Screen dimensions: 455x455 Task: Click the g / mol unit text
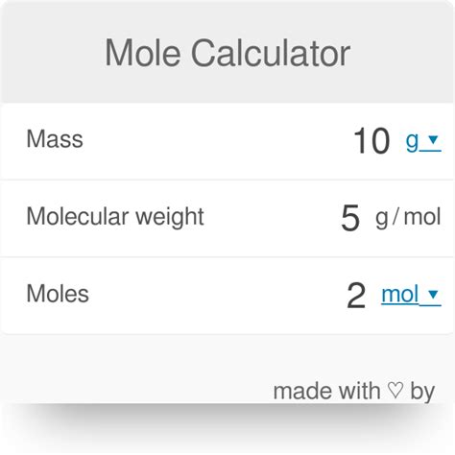[x=408, y=218]
